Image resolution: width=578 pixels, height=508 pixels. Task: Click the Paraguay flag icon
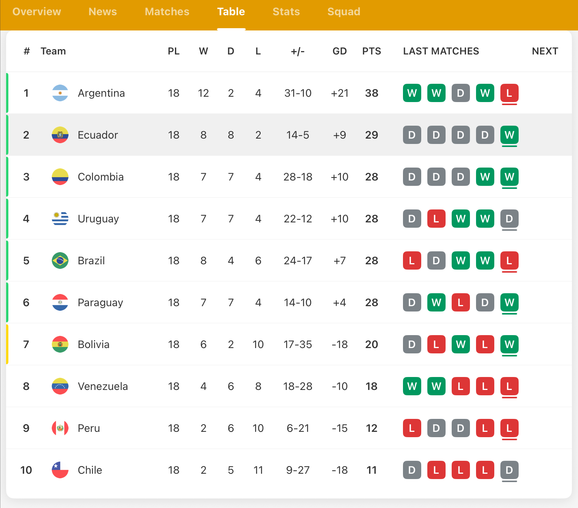pos(60,302)
